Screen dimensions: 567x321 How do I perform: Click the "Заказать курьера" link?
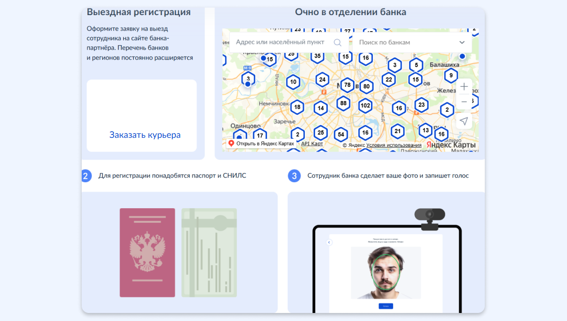(x=145, y=135)
